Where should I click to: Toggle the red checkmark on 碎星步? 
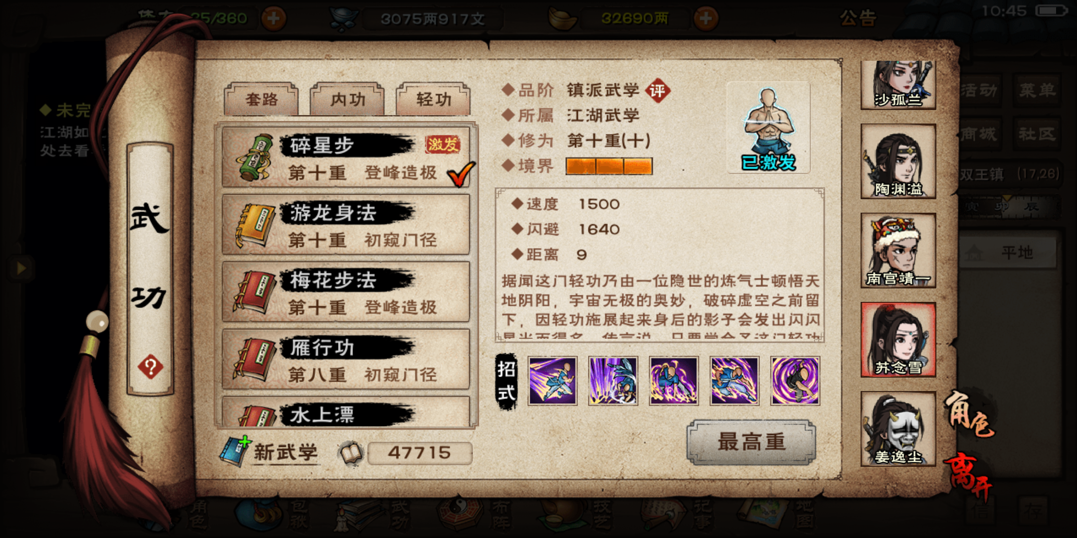pyautogui.click(x=461, y=173)
